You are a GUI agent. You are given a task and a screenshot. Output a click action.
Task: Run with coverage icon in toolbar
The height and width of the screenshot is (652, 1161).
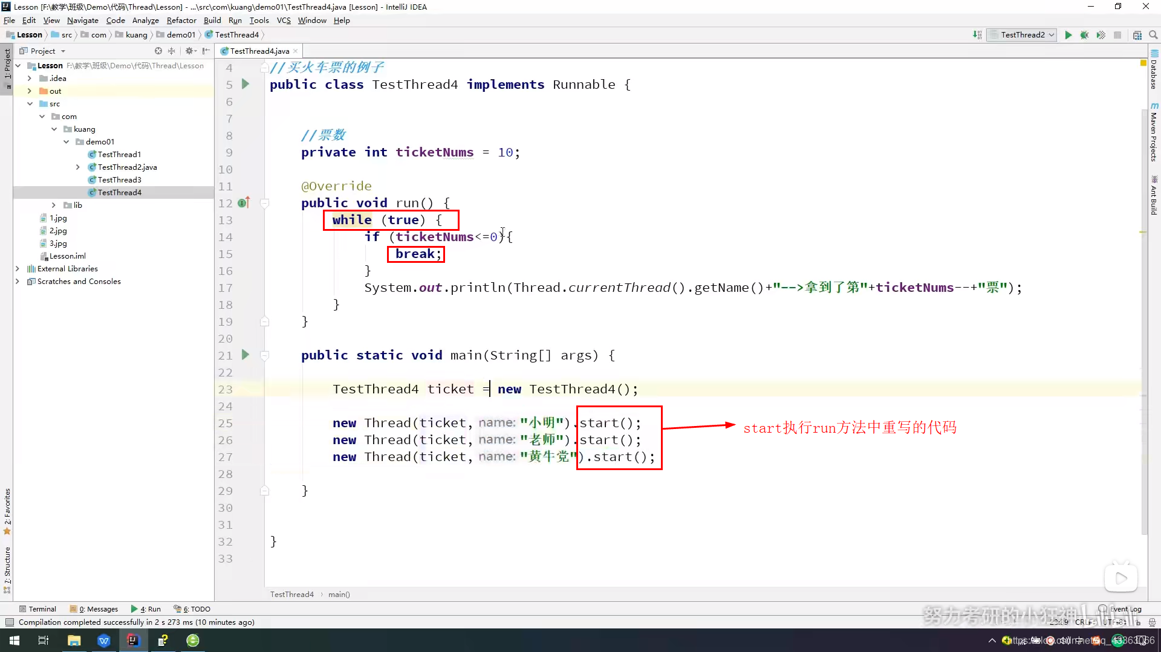click(x=1101, y=35)
